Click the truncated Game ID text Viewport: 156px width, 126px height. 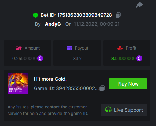[66, 88]
